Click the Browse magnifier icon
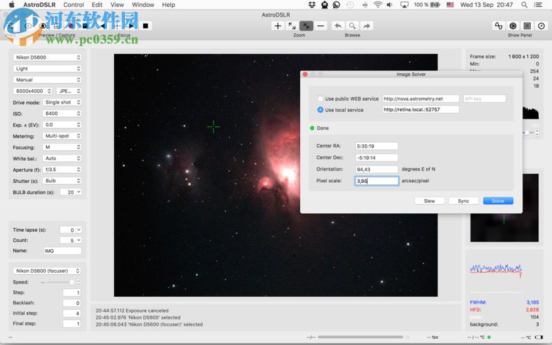This screenshot has width=552, height=345. [x=352, y=26]
